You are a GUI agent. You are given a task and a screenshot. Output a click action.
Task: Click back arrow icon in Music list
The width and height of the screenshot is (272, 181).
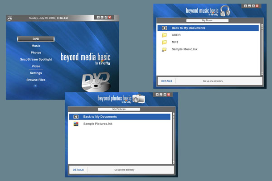pyautogui.click(x=164, y=28)
